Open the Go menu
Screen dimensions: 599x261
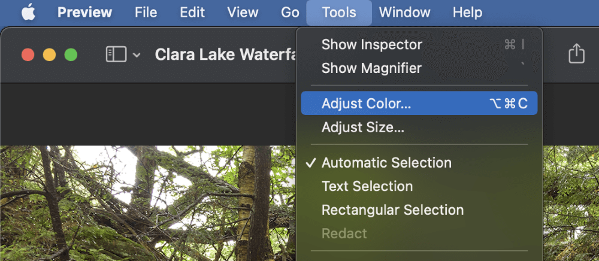click(x=290, y=13)
